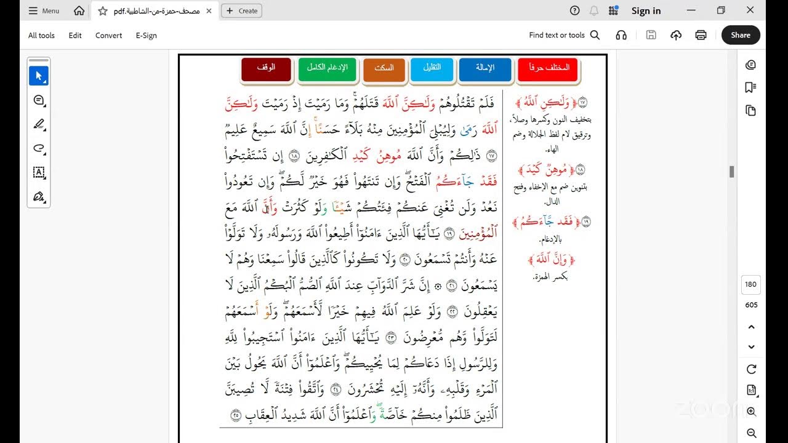Click Find text or tools search
Image resolution: width=788 pixels, height=443 pixels.
[564, 35]
